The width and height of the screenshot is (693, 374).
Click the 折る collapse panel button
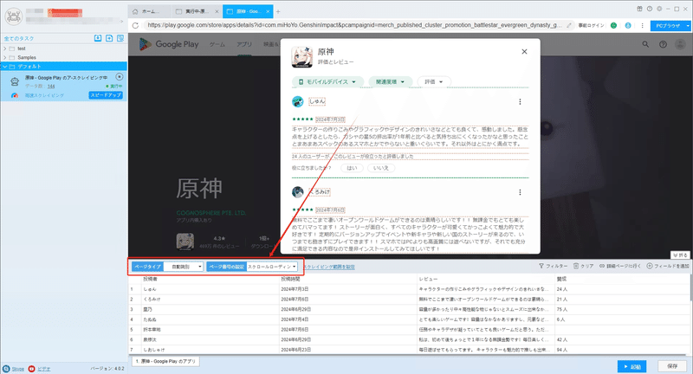[680, 255]
